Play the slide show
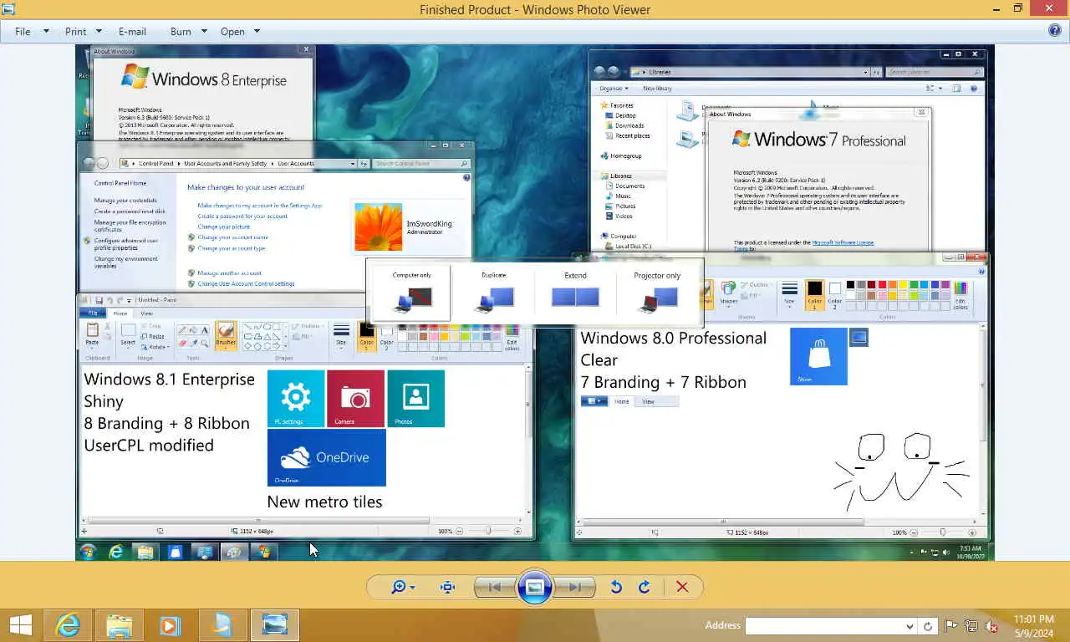 click(535, 587)
